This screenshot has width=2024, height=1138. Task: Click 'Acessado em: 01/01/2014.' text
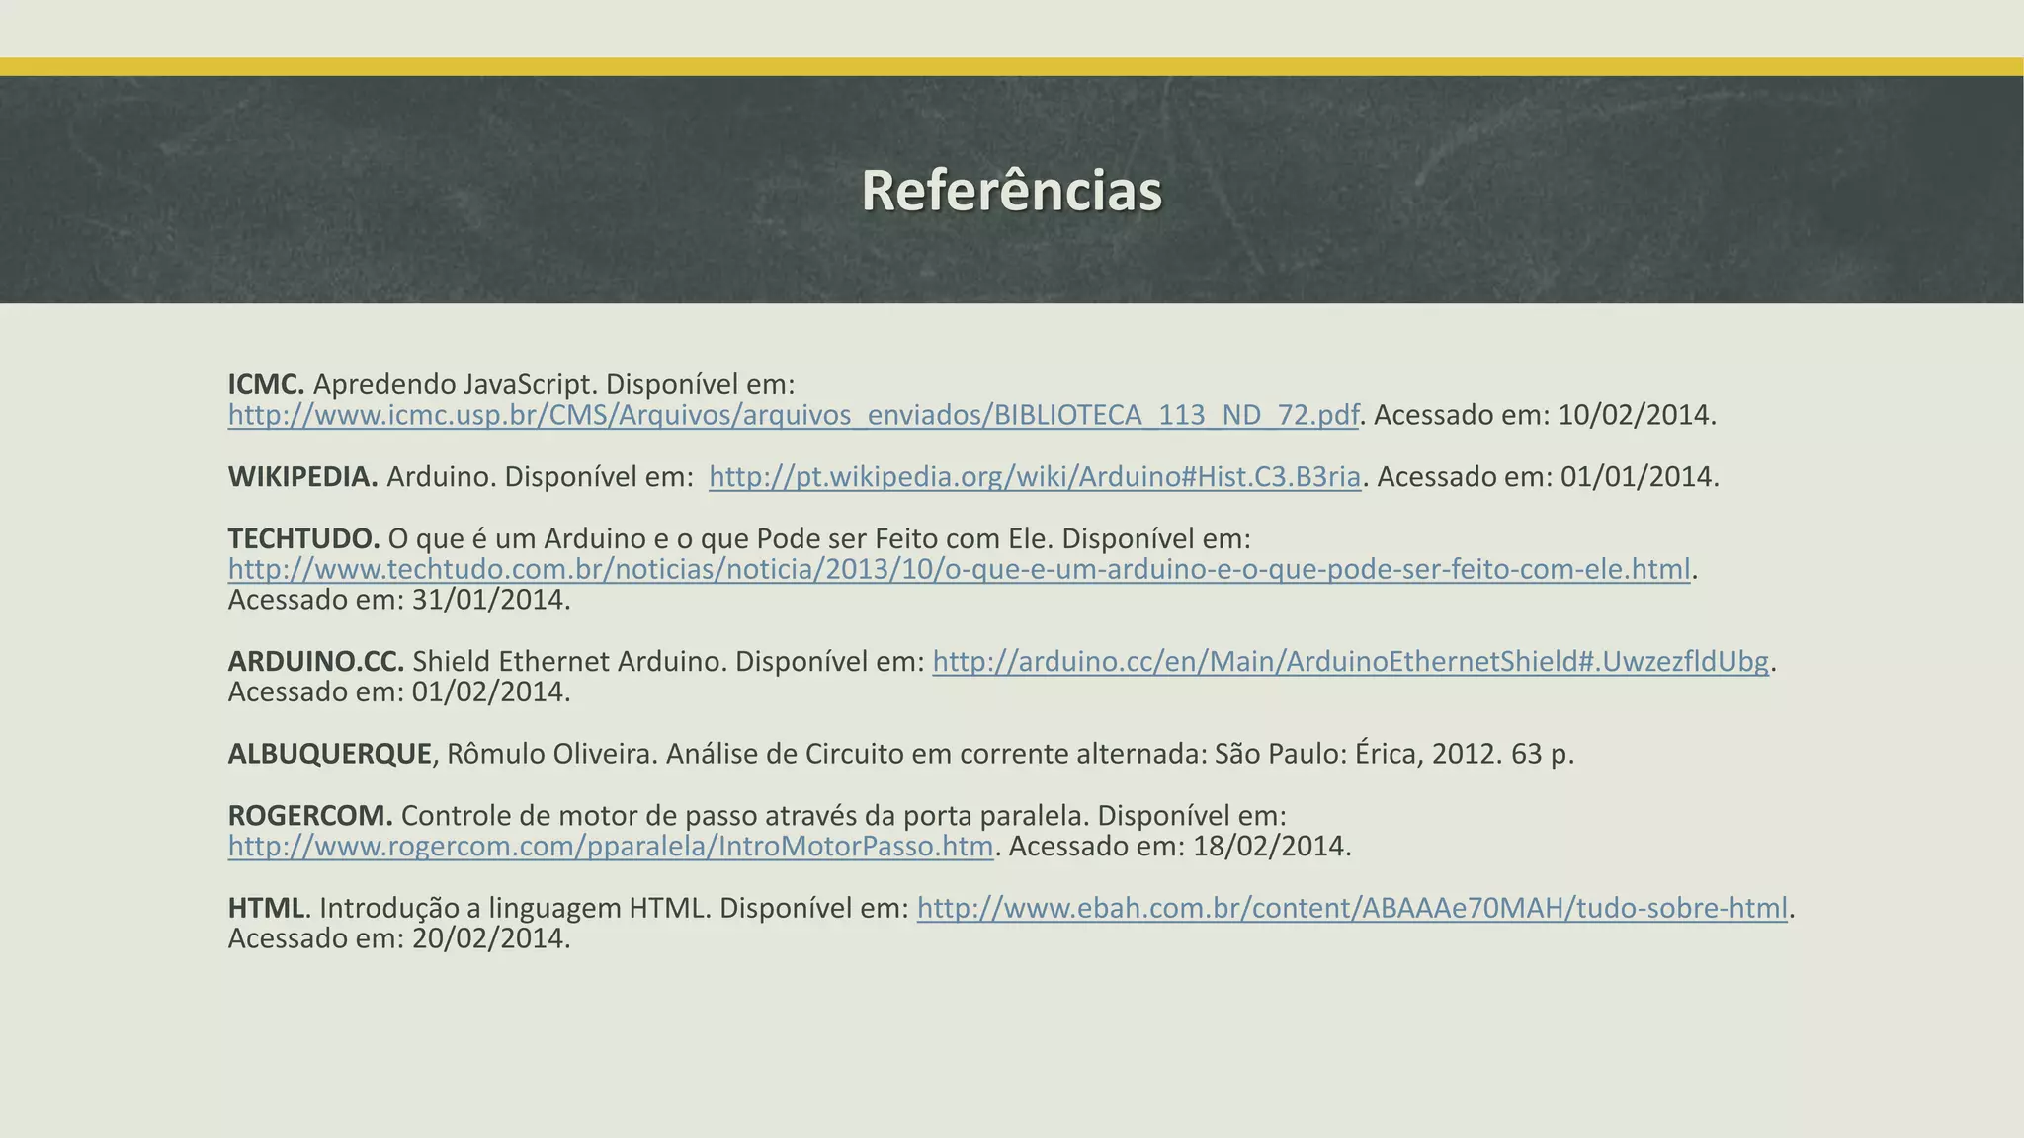click(1549, 477)
